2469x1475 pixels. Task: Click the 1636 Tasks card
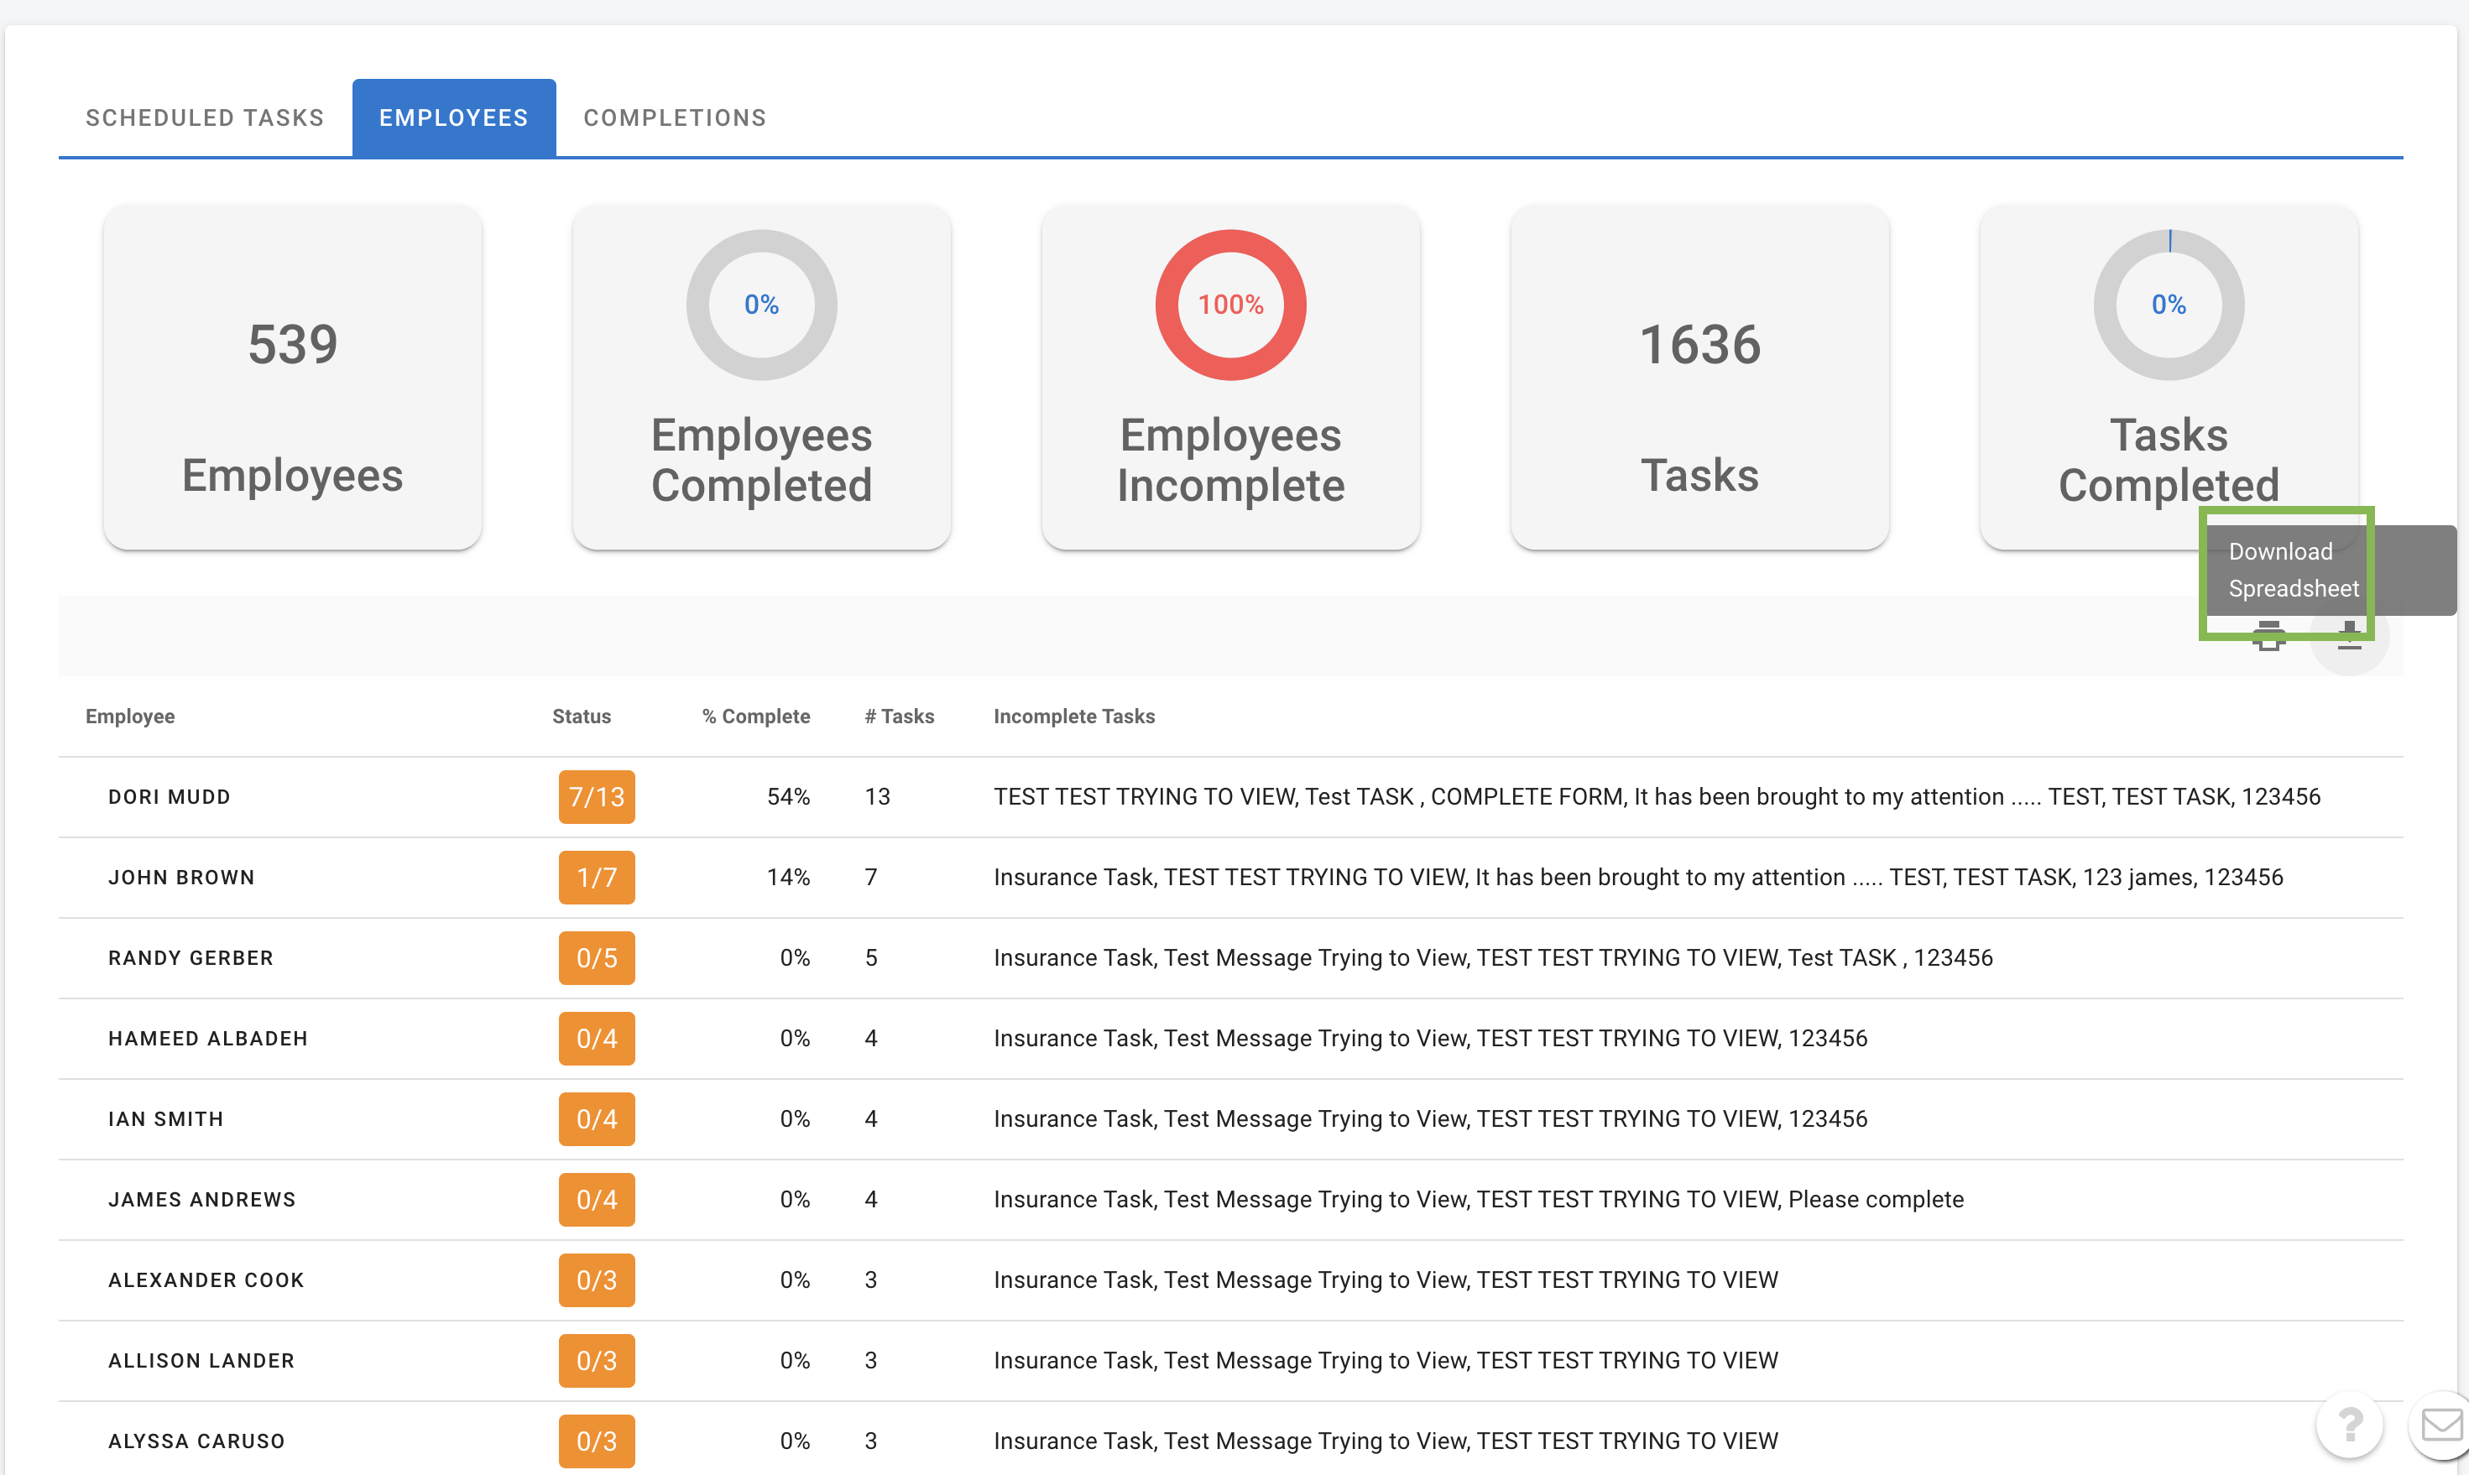pyautogui.click(x=1699, y=377)
